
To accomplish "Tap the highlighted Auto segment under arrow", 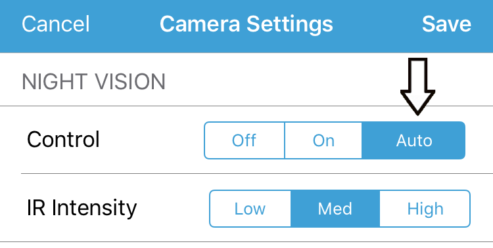I will click(x=413, y=140).
